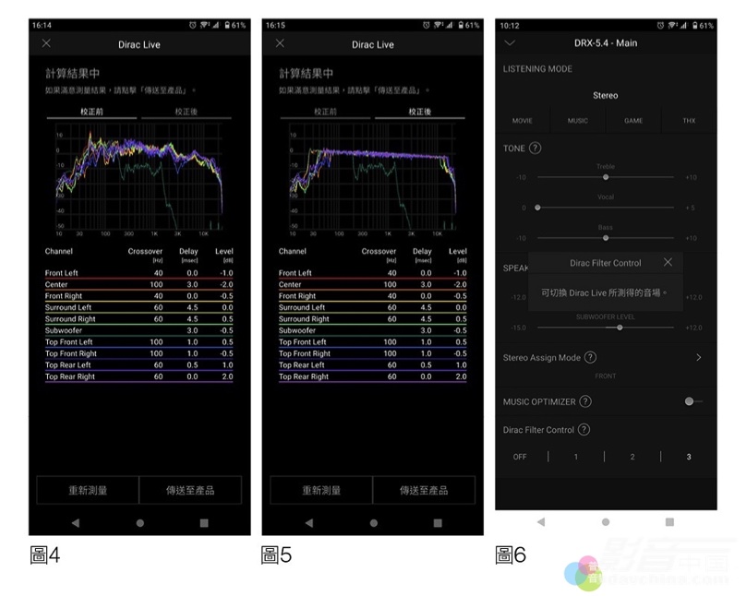Viewport: 746px width, 596px height.
Task: Select Top Rear Right row in Figure 4 table
Action: pyautogui.click(x=138, y=376)
